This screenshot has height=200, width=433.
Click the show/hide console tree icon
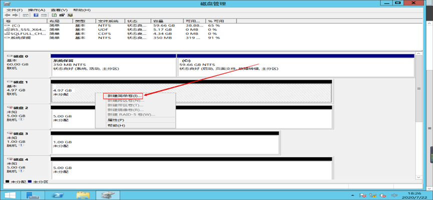[25, 15]
